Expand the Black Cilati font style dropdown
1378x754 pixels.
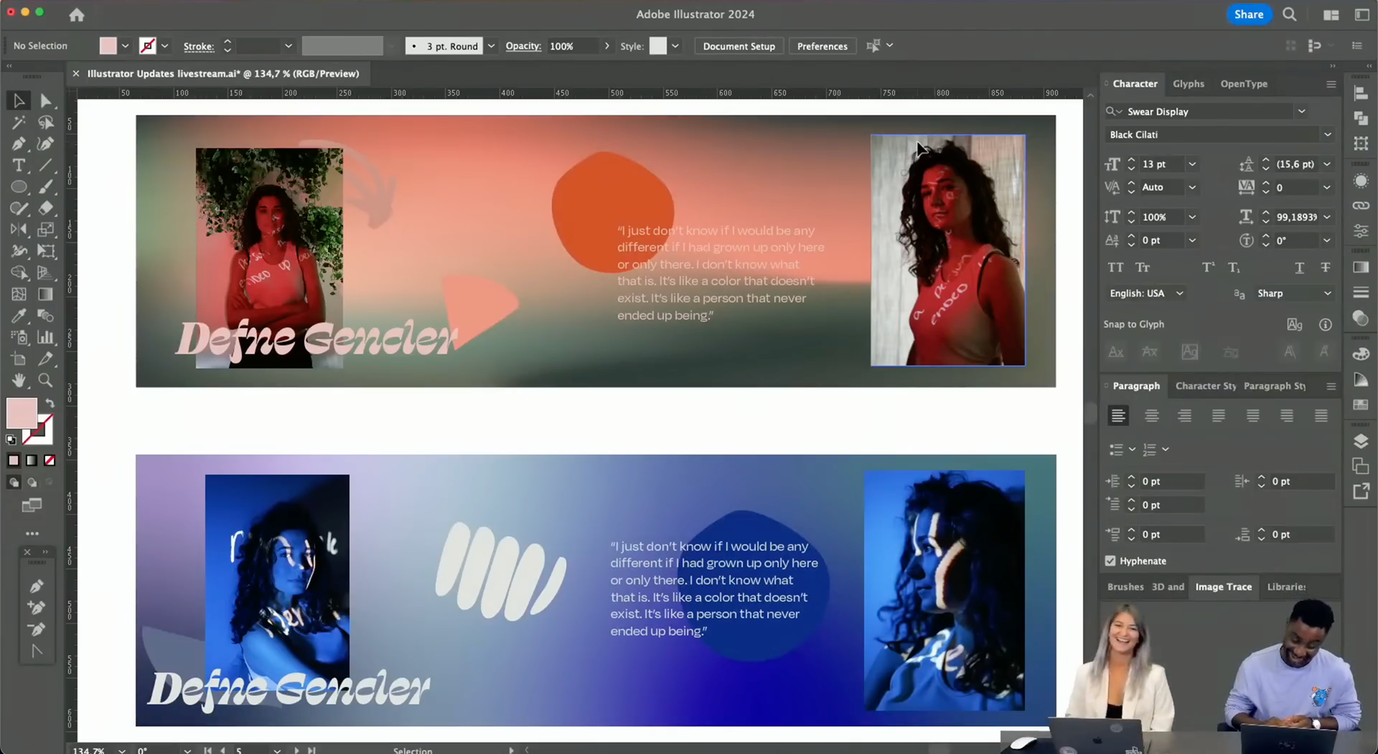[x=1327, y=135]
